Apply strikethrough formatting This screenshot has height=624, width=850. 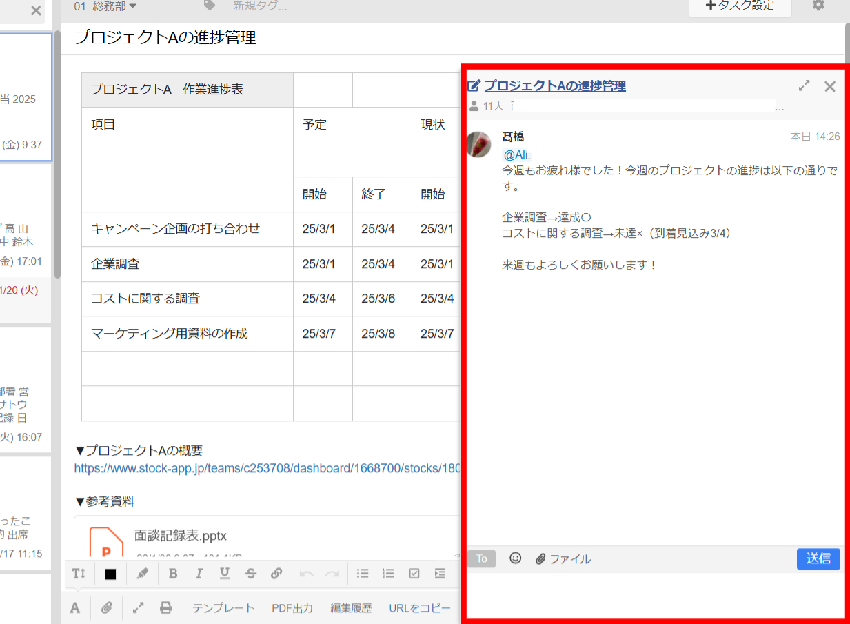pyautogui.click(x=251, y=573)
